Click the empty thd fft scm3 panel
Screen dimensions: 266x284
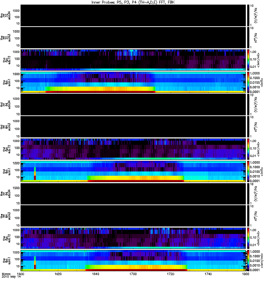[133, 127]
